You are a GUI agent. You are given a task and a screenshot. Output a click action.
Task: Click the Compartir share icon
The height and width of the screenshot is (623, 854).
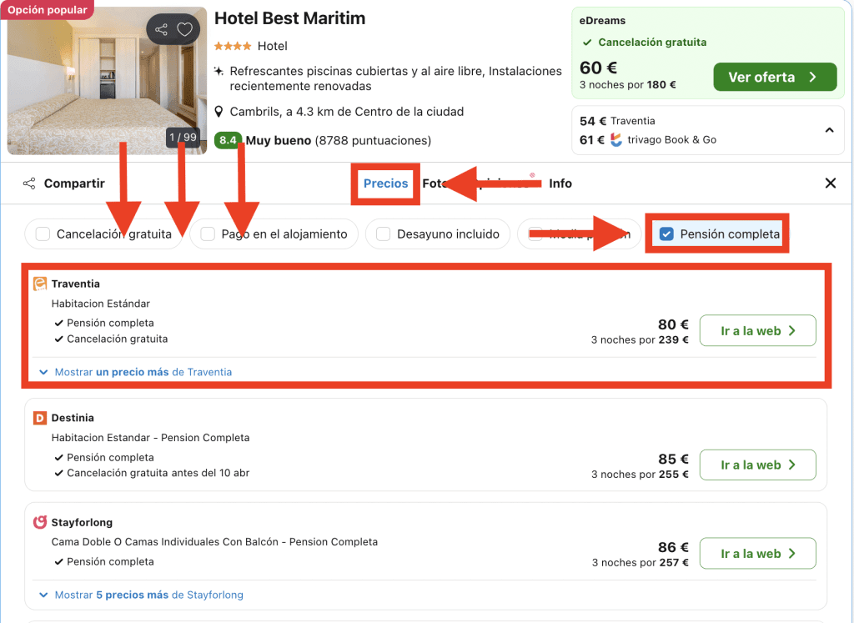pos(29,183)
